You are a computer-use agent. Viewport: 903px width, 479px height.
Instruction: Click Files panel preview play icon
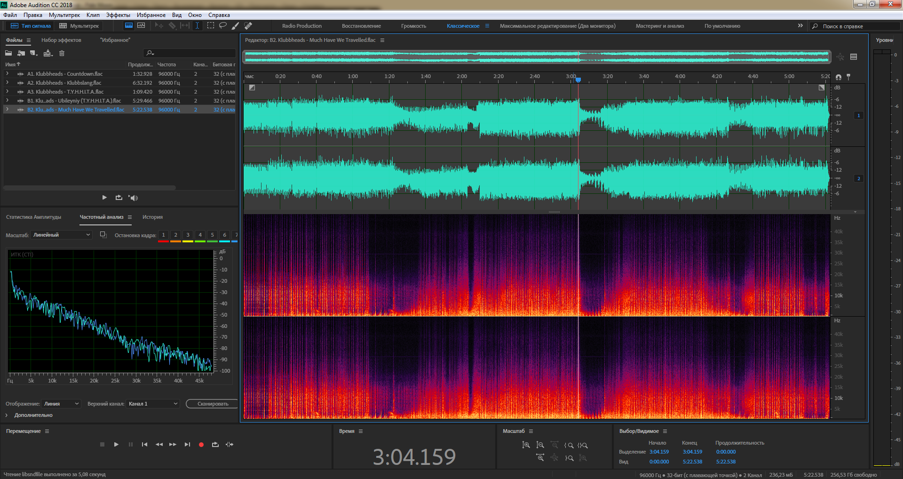click(104, 198)
